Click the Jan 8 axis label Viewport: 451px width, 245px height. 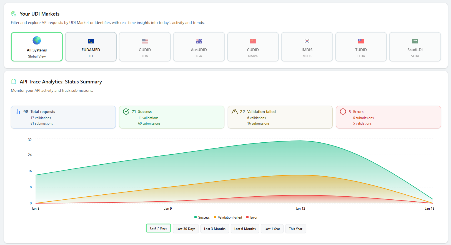point(36,209)
